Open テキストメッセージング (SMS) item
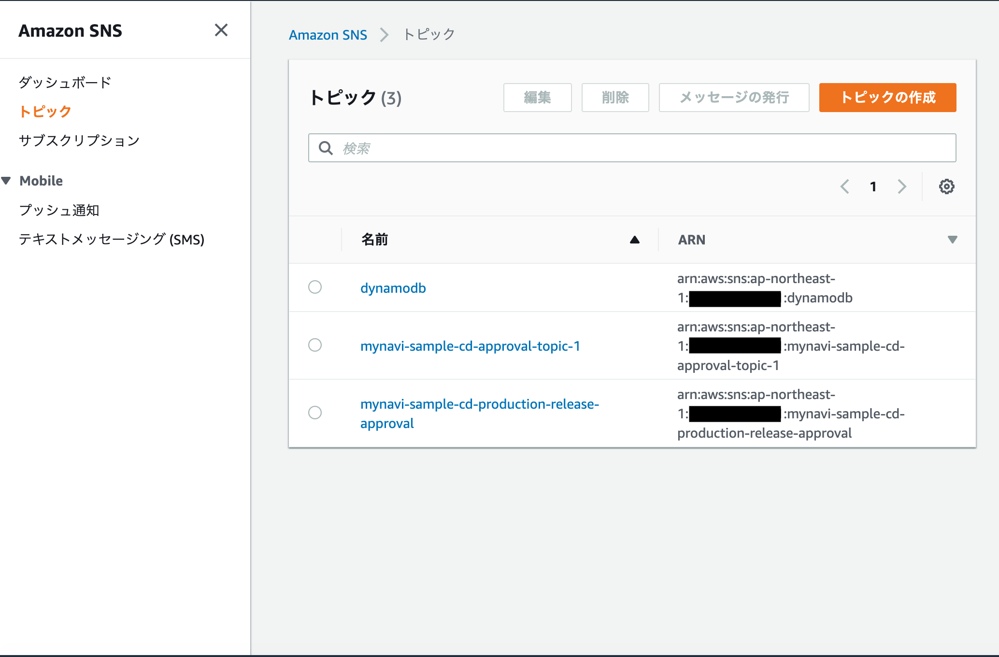The height and width of the screenshot is (657, 999). (x=112, y=239)
